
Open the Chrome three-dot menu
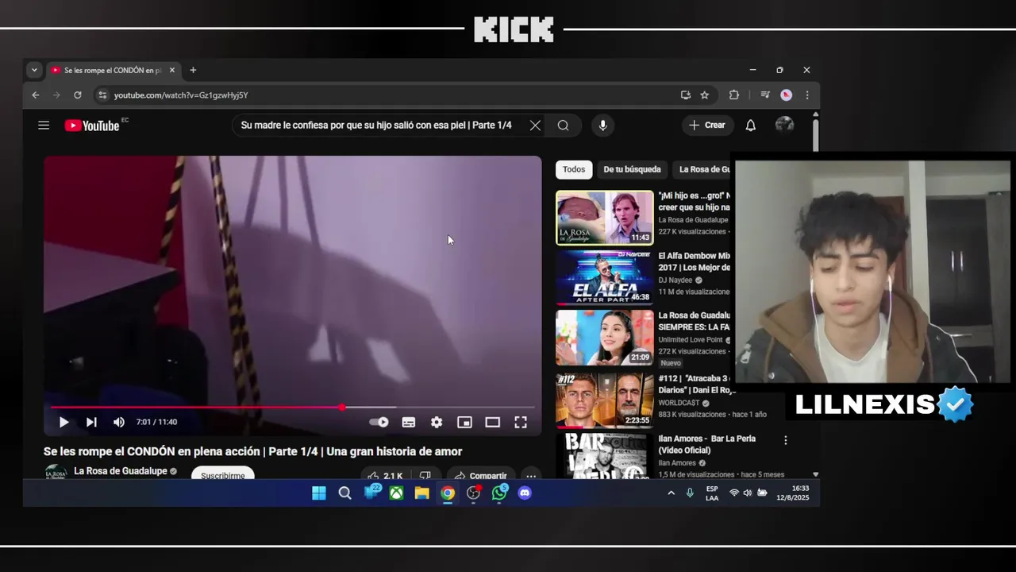[807, 95]
